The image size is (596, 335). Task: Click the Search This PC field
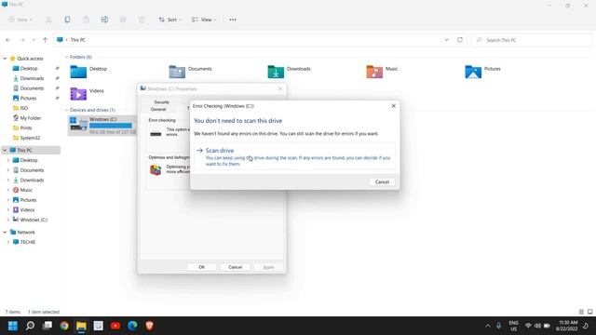click(x=532, y=40)
